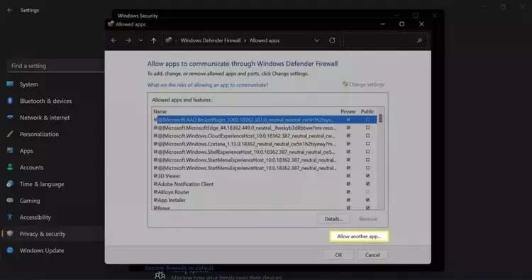Click the Control Panel search field

[x=385, y=40]
